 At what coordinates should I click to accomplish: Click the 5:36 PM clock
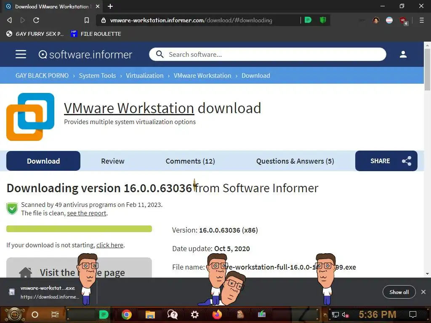pos(378,315)
